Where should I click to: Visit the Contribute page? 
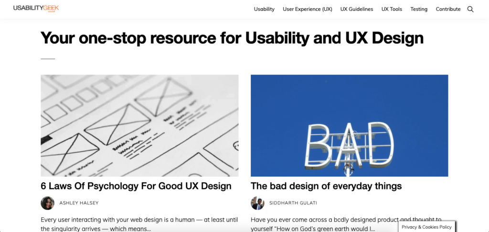coord(448,10)
